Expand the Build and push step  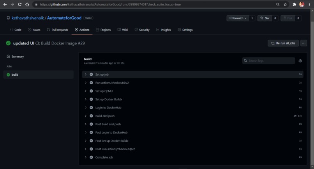pos(86,116)
